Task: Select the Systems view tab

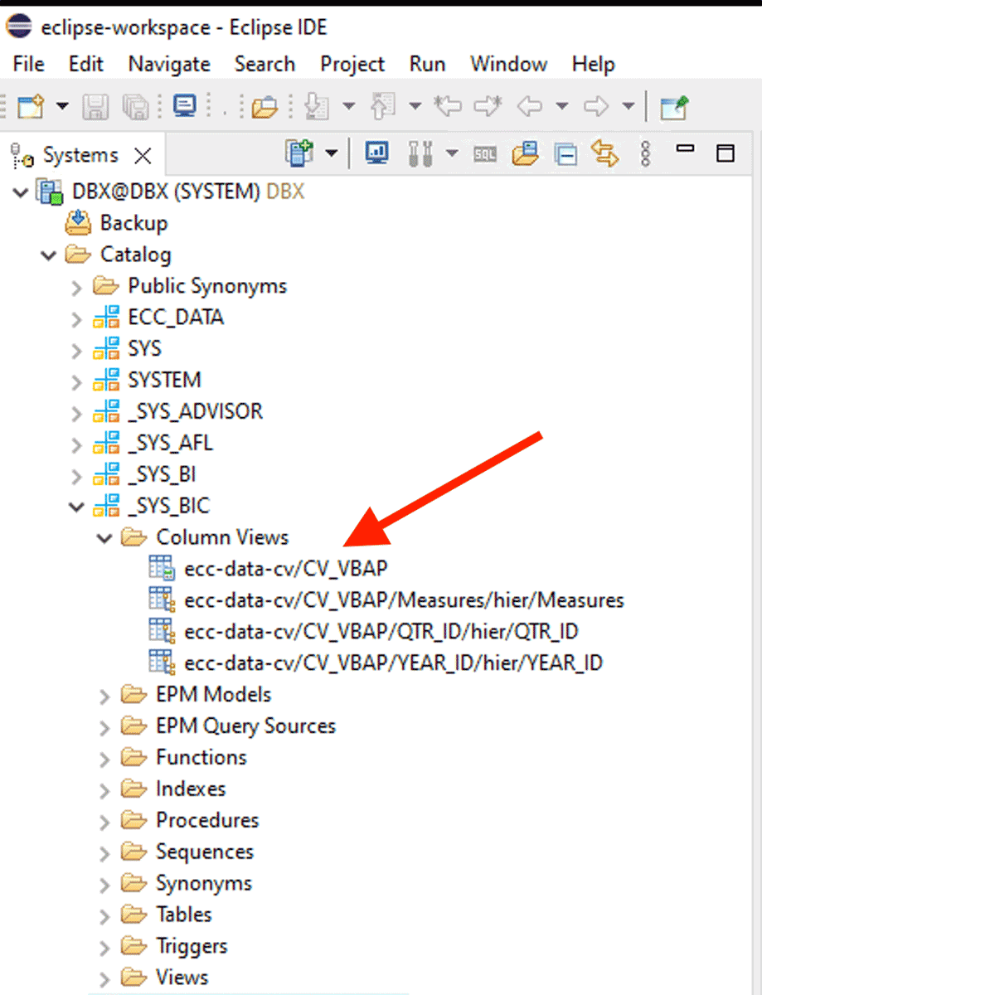Action: click(80, 155)
